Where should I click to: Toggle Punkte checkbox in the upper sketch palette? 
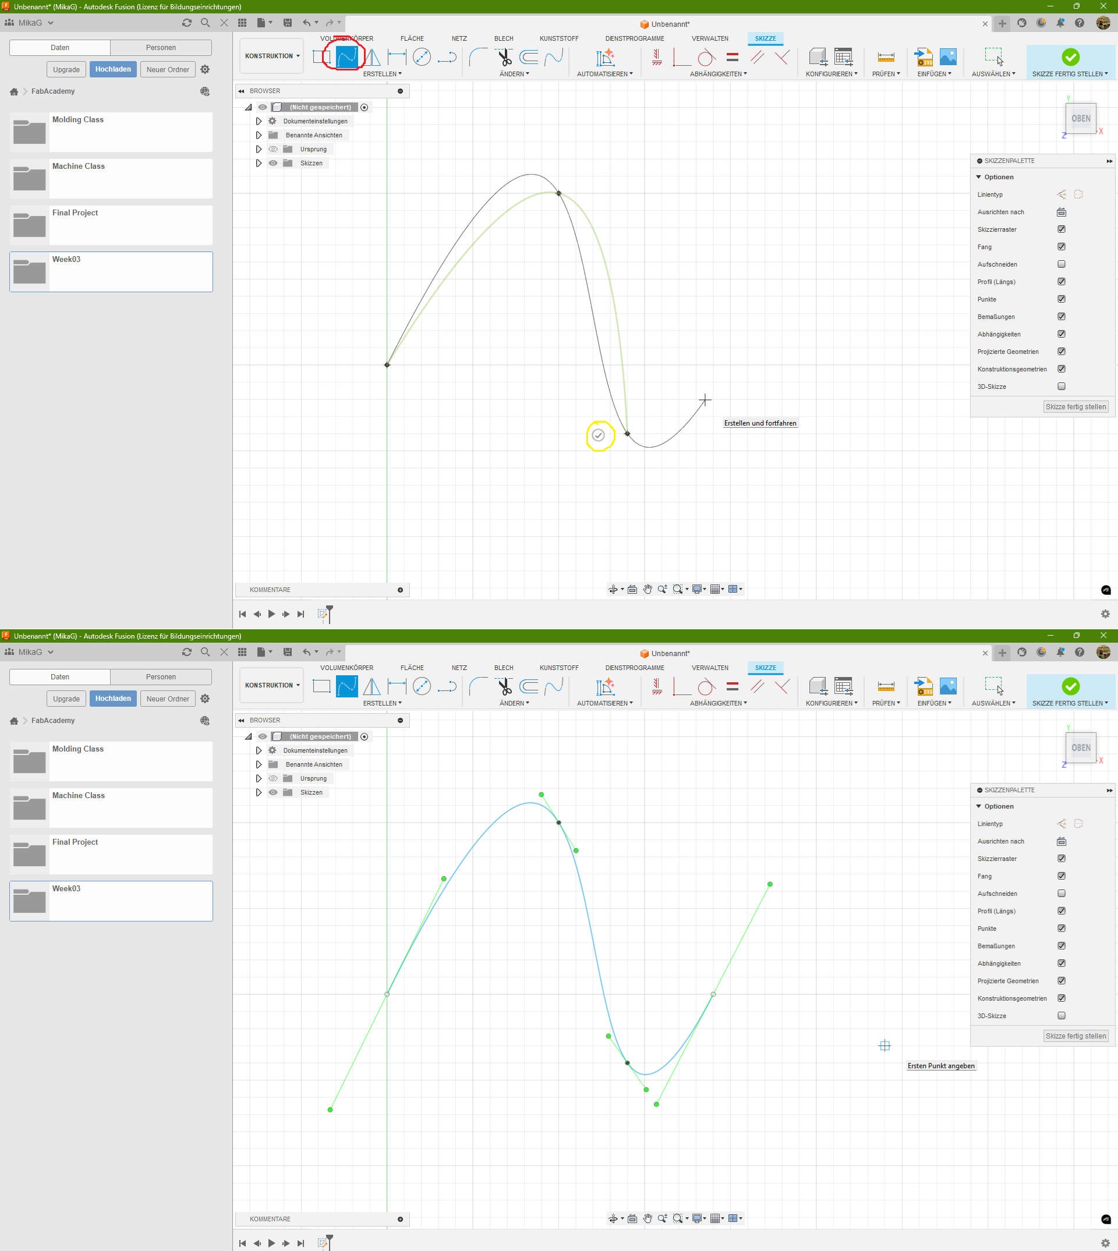tap(1062, 299)
